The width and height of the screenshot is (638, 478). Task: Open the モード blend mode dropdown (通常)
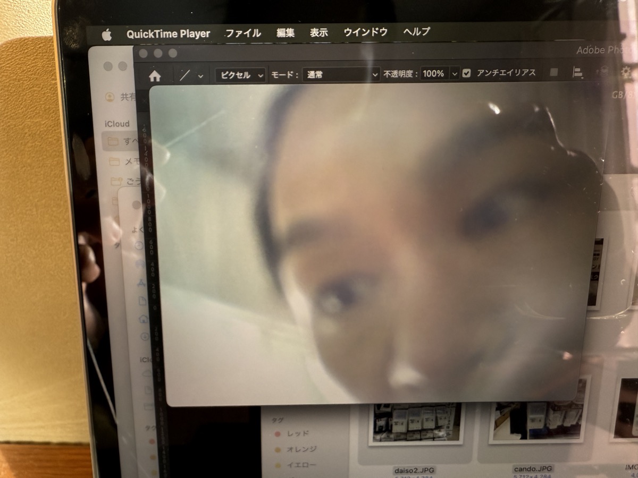(x=341, y=74)
